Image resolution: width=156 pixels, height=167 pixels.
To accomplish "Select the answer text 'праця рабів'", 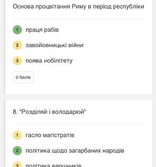I will click(42, 30).
